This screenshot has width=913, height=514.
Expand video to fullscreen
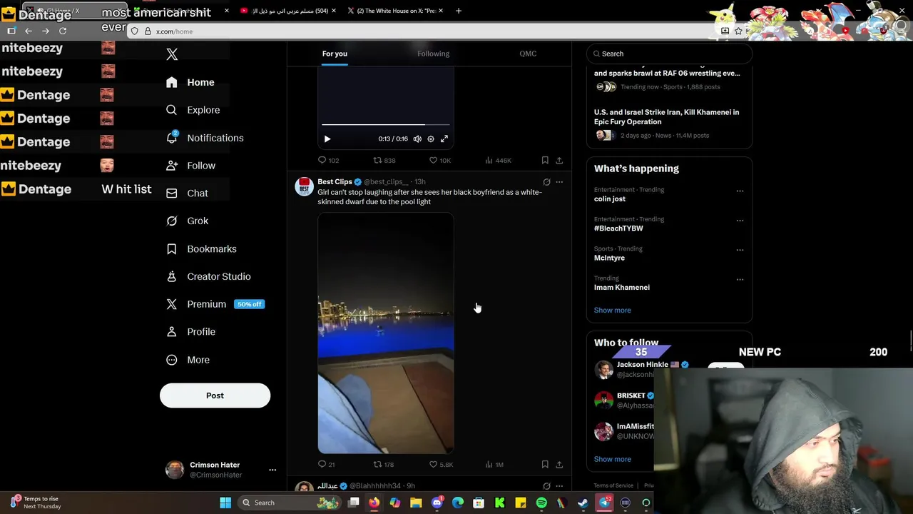tap(444, 139)
